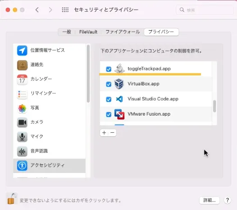This screenshot has height=210, width=237.
Task: Select the アクセシビリティ row label
Action: coord(47,165)
